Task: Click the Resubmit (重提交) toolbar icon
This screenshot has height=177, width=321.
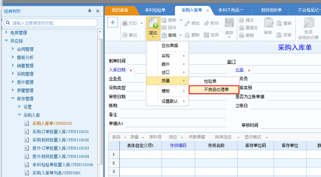Action: click(x=241, y=28)
